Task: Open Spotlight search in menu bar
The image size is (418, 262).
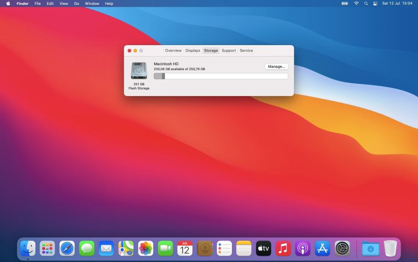Action: 366,4
